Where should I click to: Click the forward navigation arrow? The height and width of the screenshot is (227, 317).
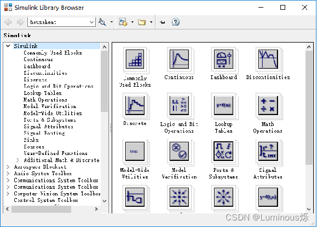(20, 22)
